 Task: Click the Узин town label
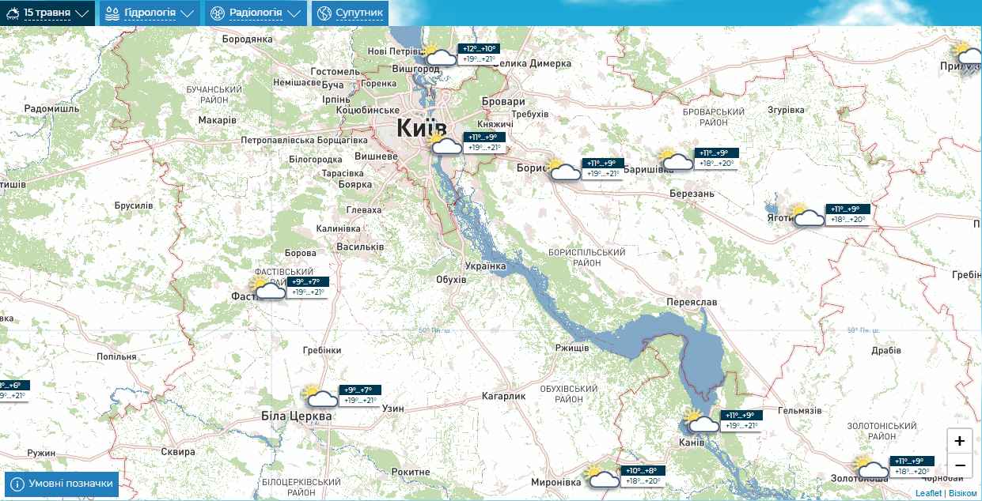[392, 409]
